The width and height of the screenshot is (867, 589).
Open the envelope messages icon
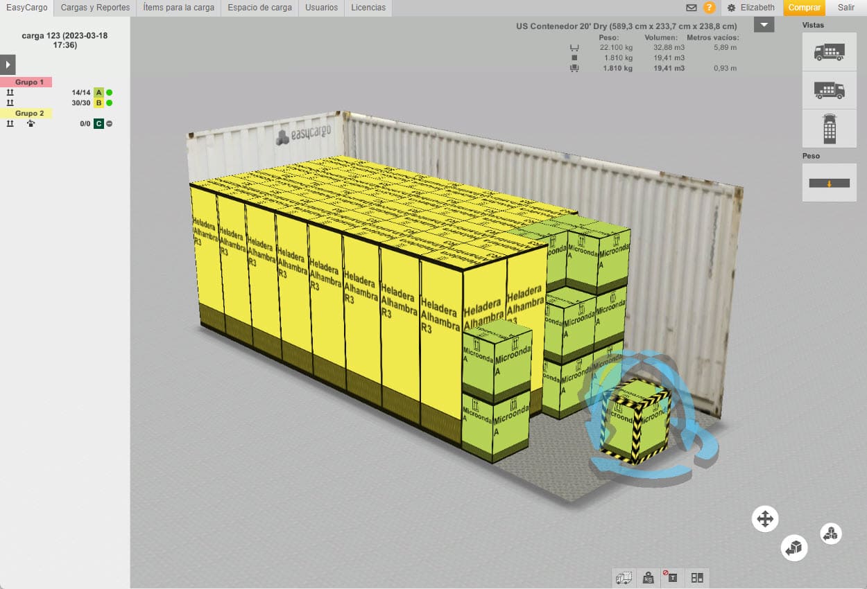(x=691, y=8)
